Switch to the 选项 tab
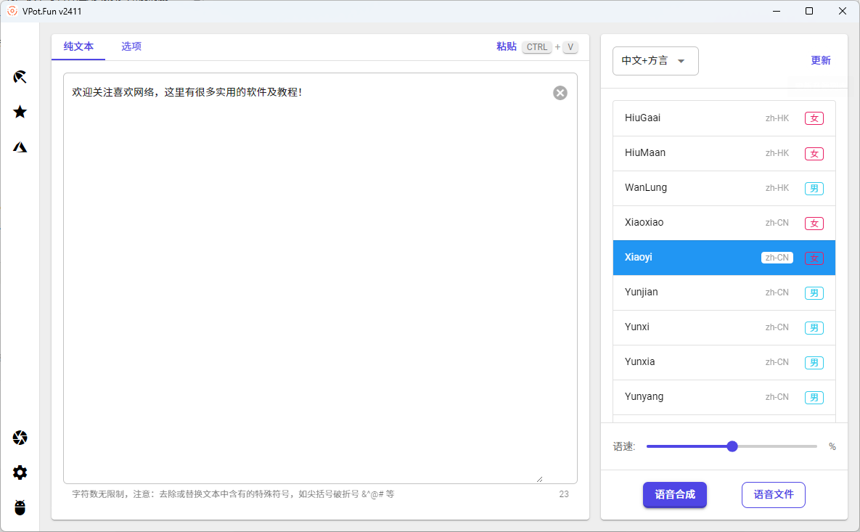The image size is (860, 532). pyautogui.click(x=131, y=46)
